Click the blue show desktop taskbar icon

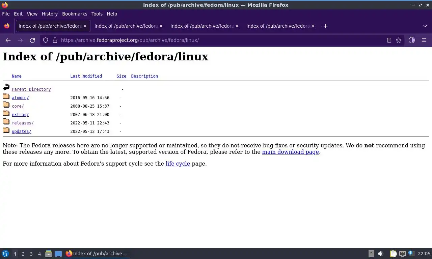click(58, 254)
